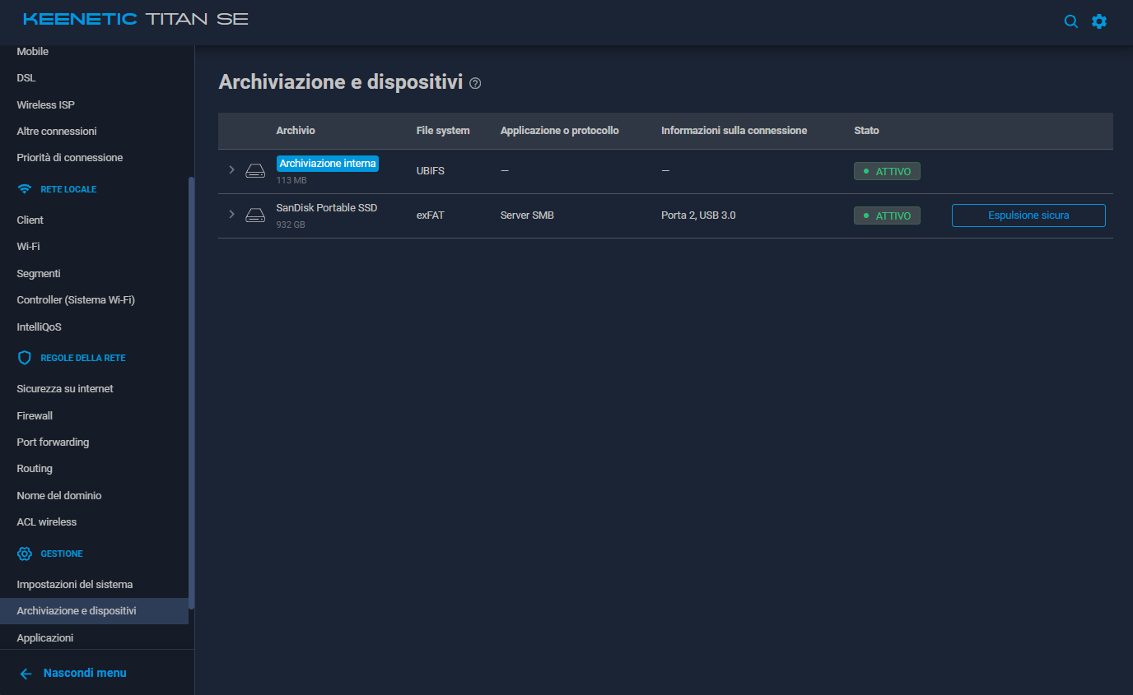Click the sidebar vertical scrollbar

point(192,393)
